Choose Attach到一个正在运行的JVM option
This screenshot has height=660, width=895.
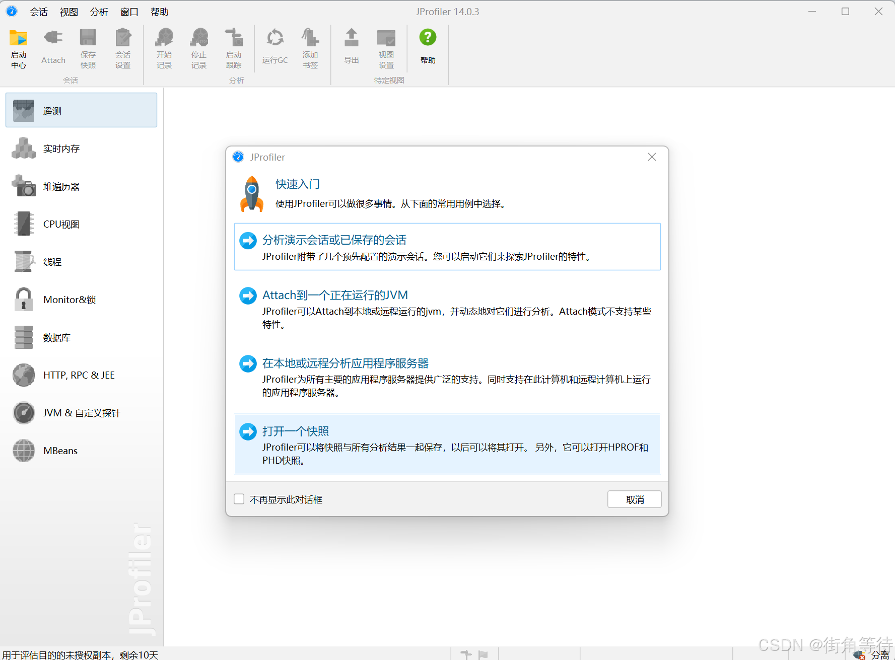pyautogui.click(x=447, y=309)
